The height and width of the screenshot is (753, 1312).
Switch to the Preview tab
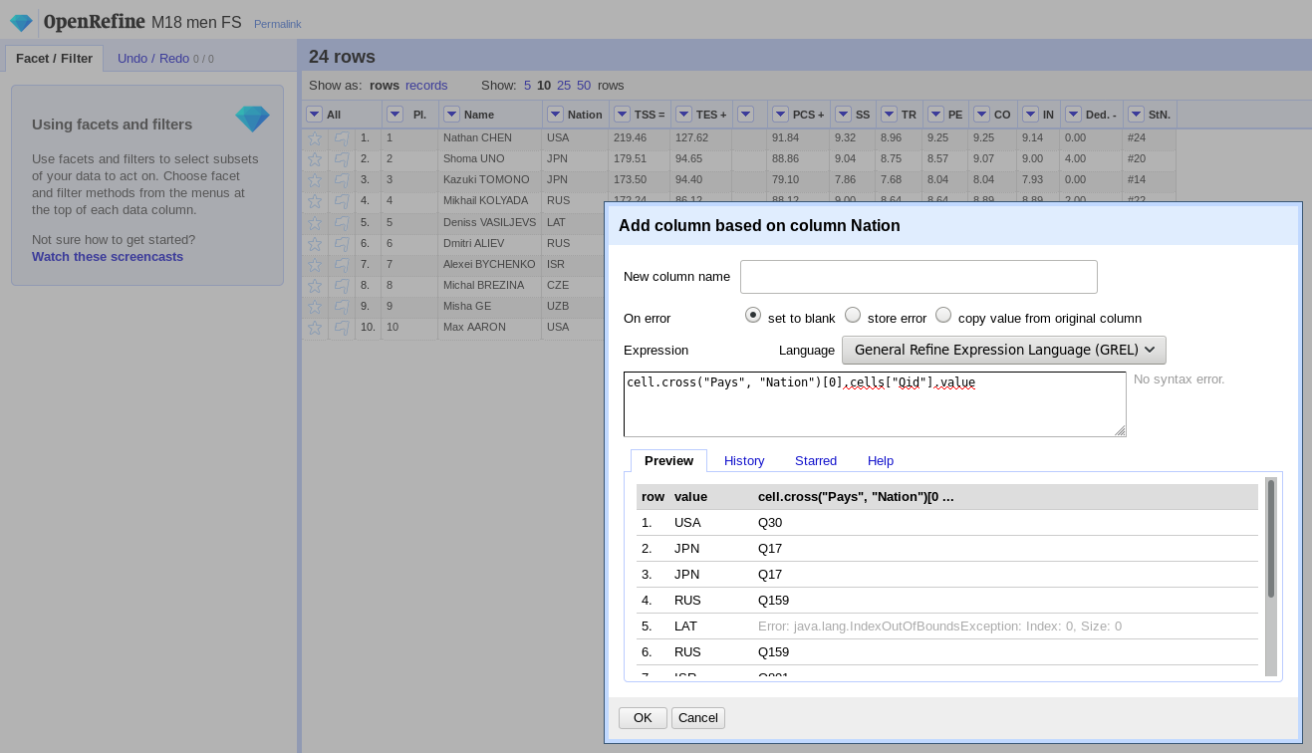pos(668,460)
